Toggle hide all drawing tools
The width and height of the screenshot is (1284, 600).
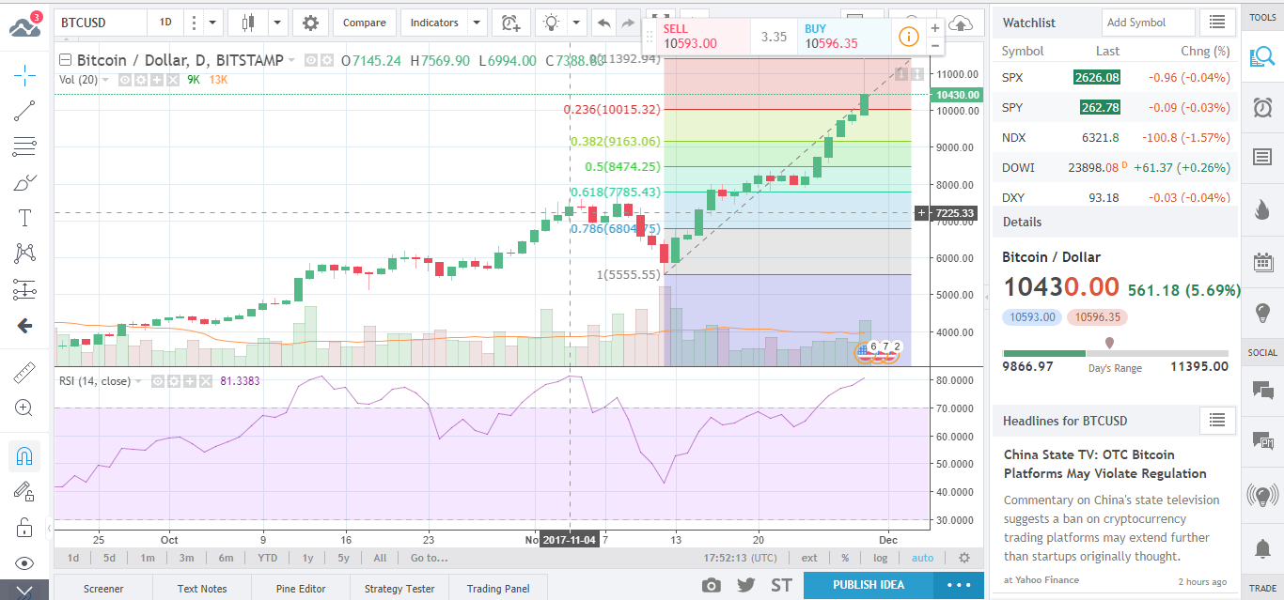[x=25, y=562]
